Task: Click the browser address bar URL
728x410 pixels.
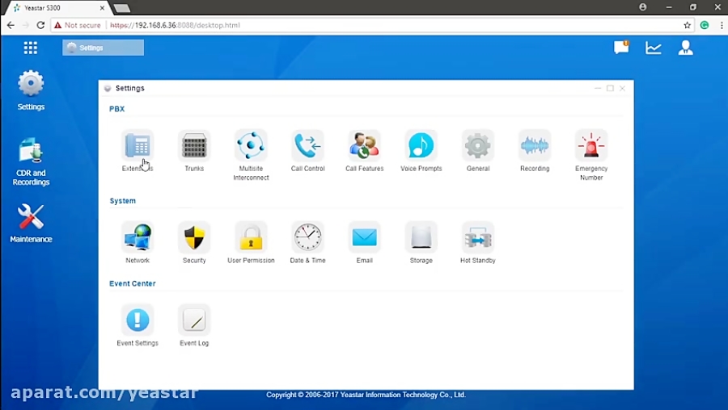Action: tap(175, 25)
